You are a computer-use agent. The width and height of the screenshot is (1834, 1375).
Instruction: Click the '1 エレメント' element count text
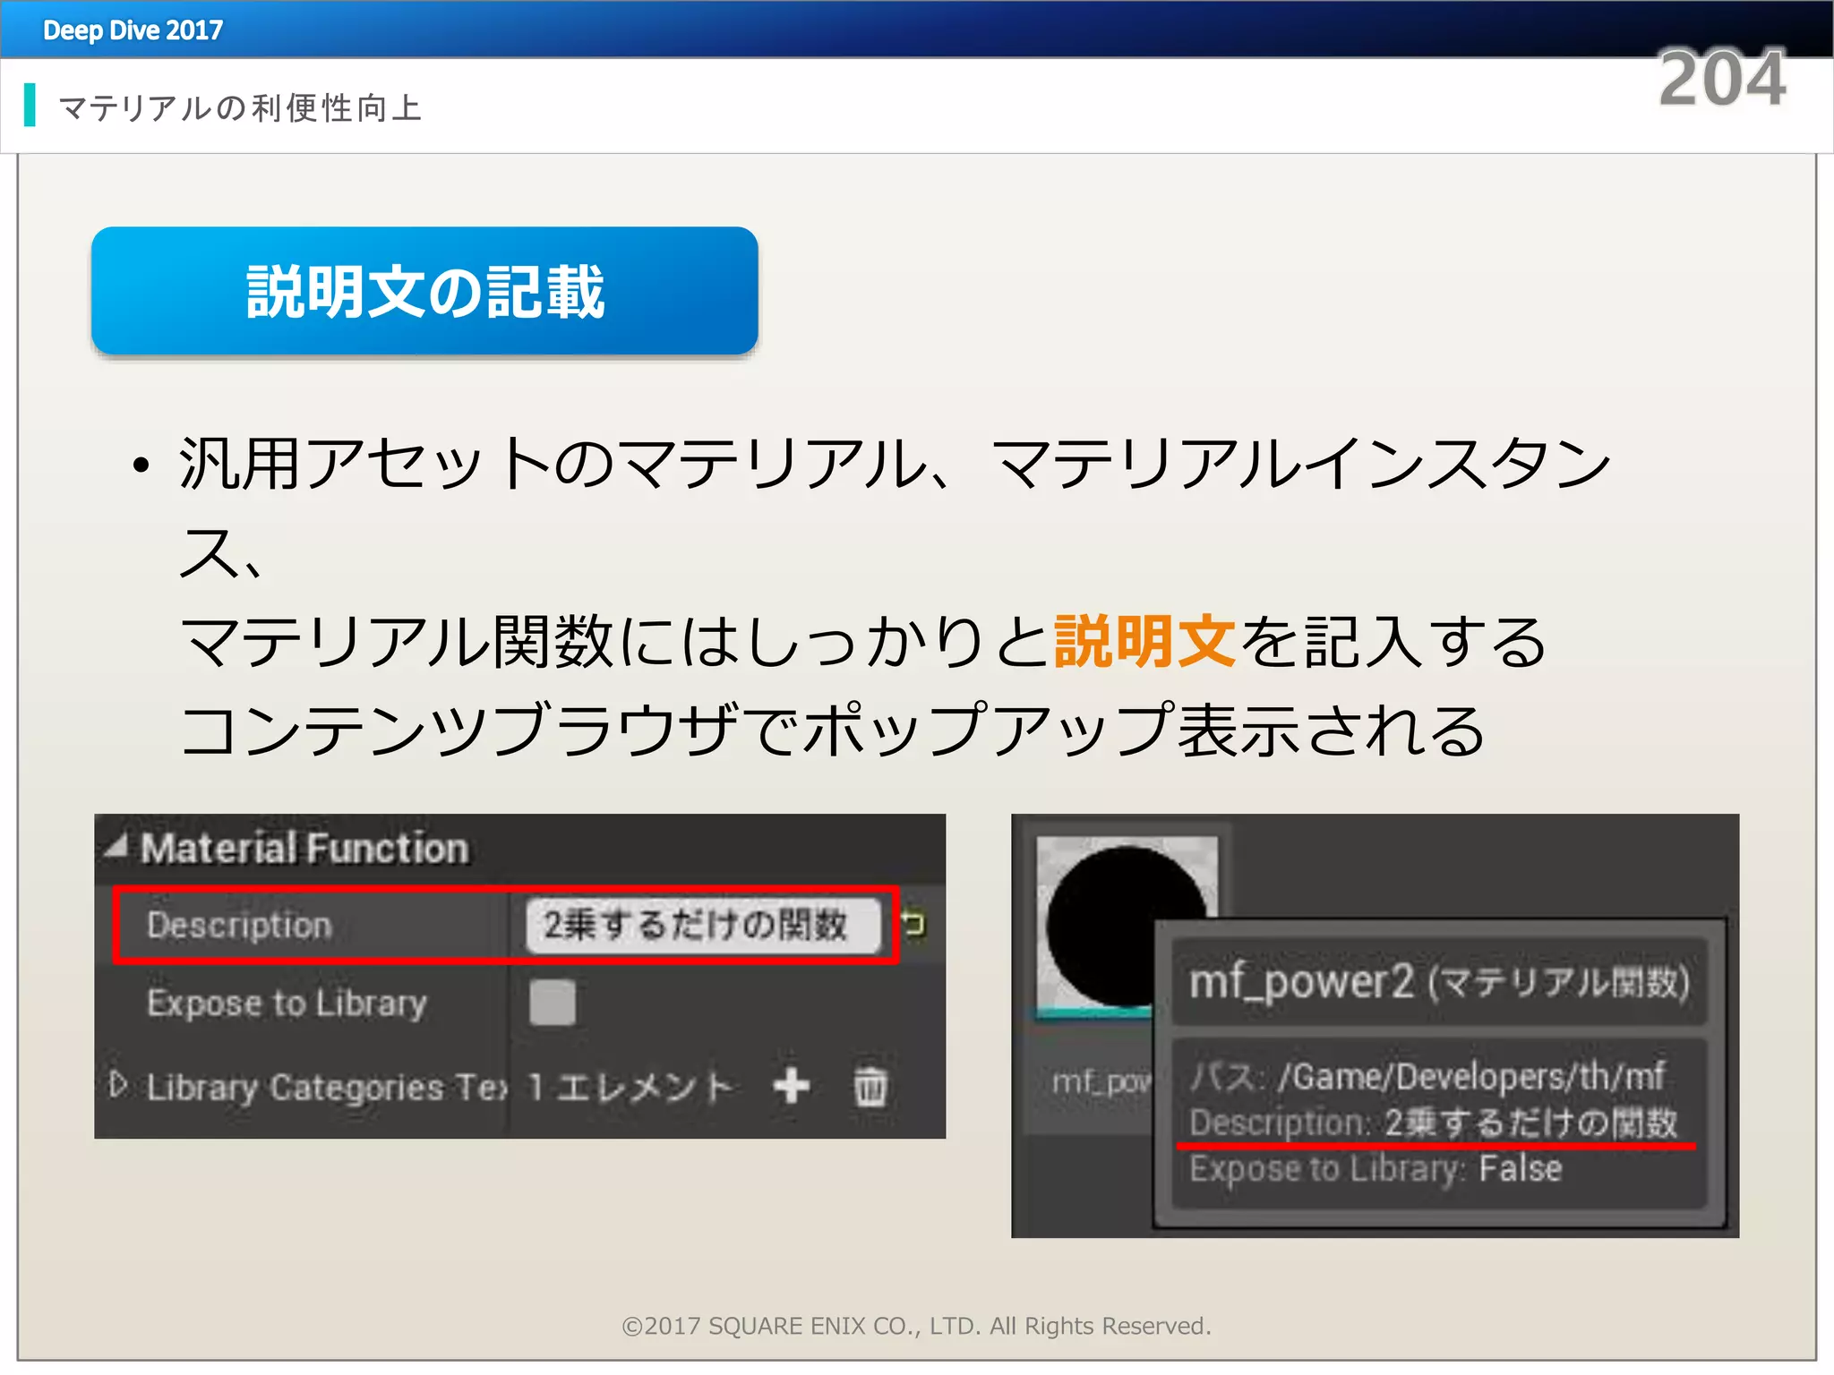pos(630,1087)
